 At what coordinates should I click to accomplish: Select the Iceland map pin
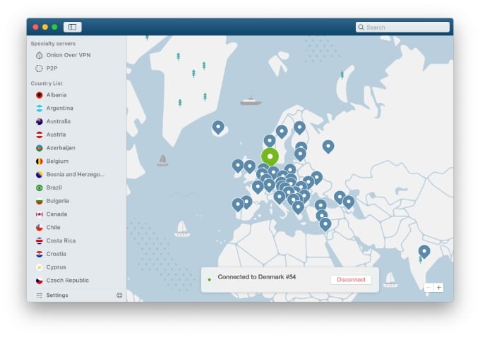click(x=218, y=127)
